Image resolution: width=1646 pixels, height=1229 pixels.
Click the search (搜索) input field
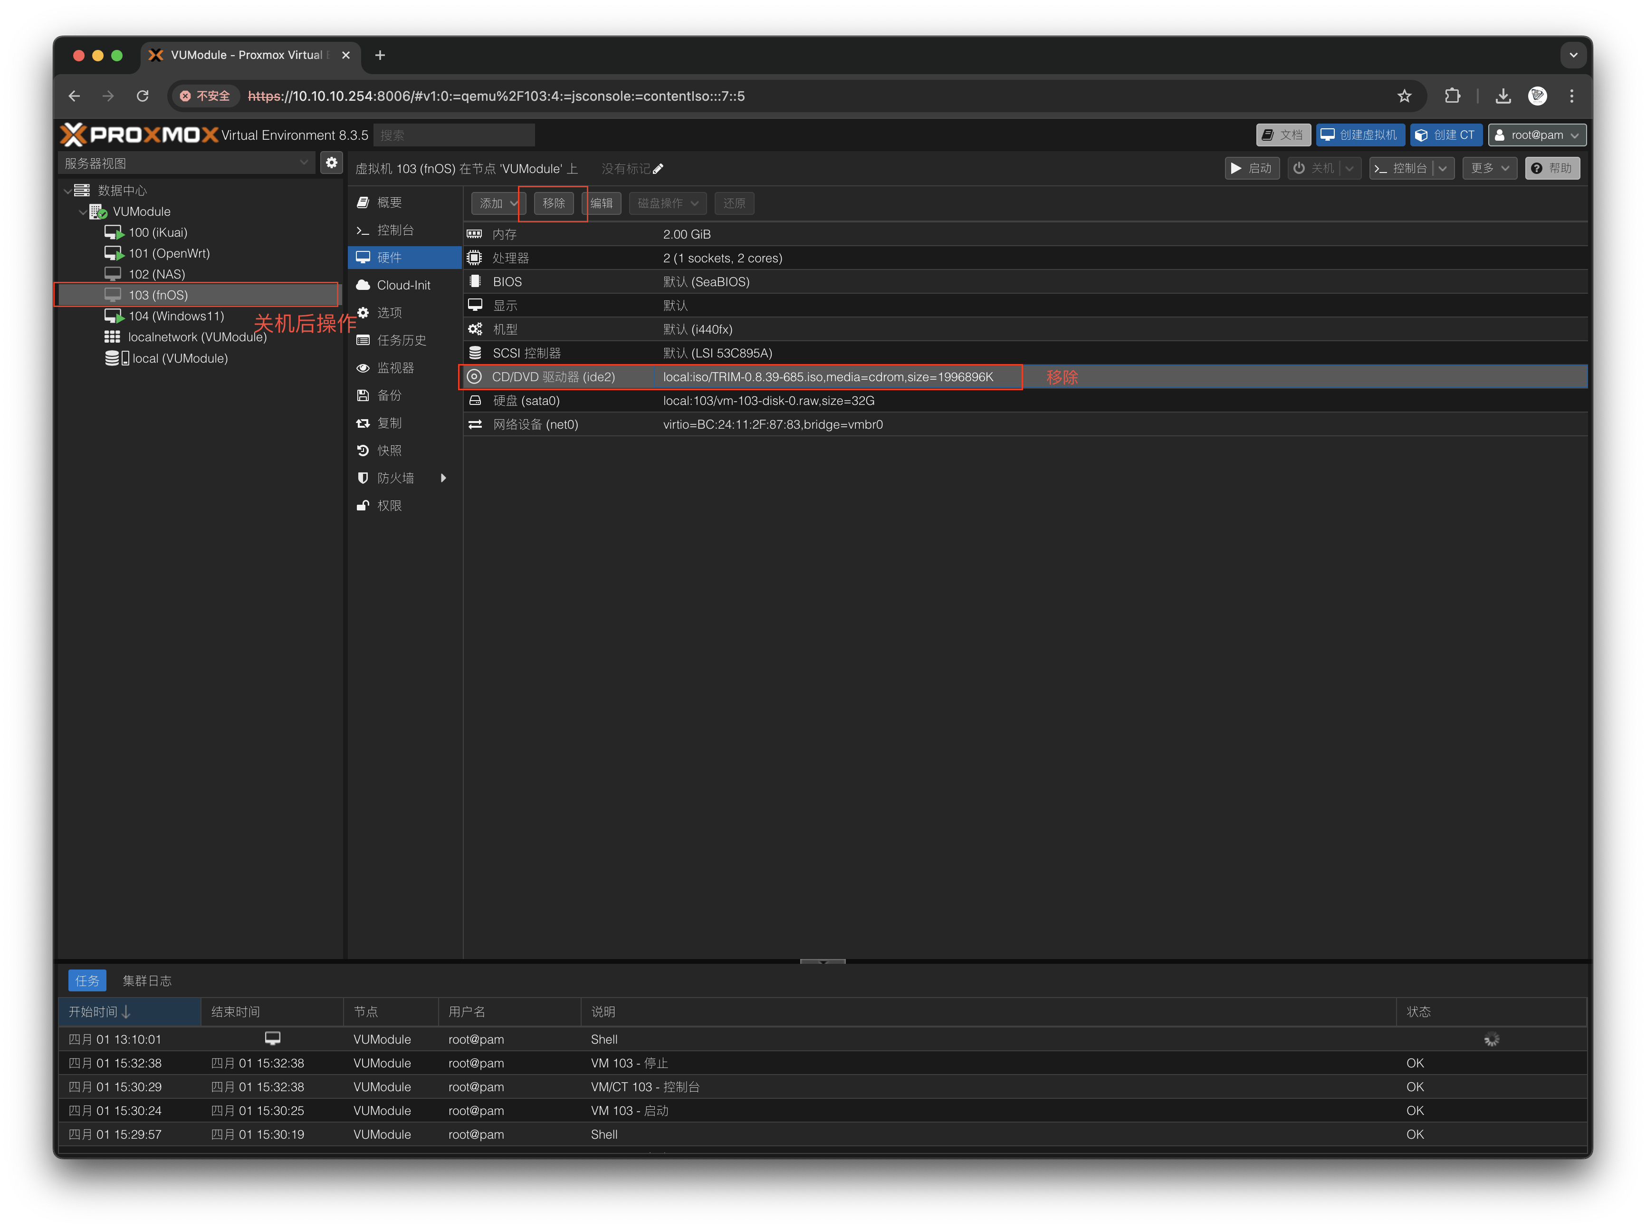point(454,135)
